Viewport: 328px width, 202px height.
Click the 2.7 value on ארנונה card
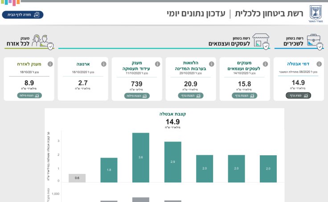[83, 83]
